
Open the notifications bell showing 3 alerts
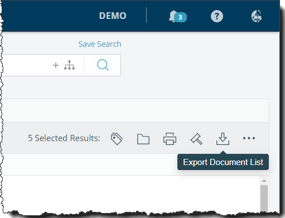click(x=177, y=16)
